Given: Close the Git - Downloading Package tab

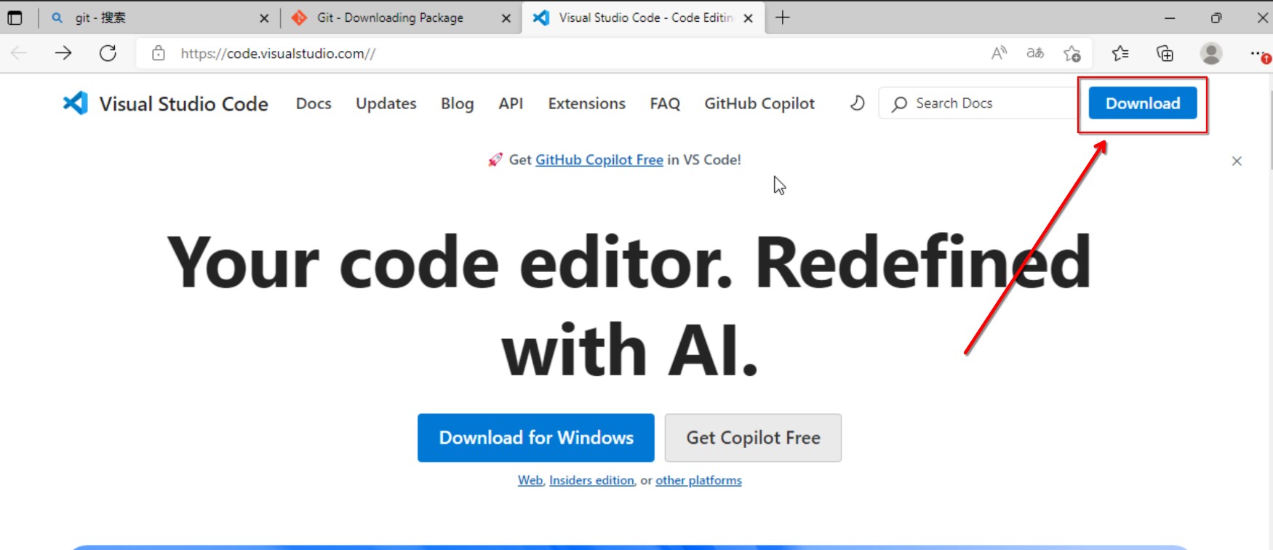Looking at the screenshot, I should click(x=506, y=18).
